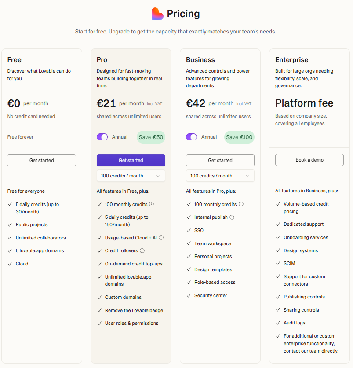This screenshot has width=353, height=368.
Task: Click checkmark icon beside Audit logs
Action: (x=278, y=323)
